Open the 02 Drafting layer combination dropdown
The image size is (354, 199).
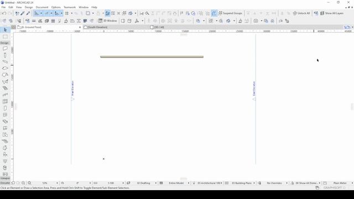coord(156,183)
